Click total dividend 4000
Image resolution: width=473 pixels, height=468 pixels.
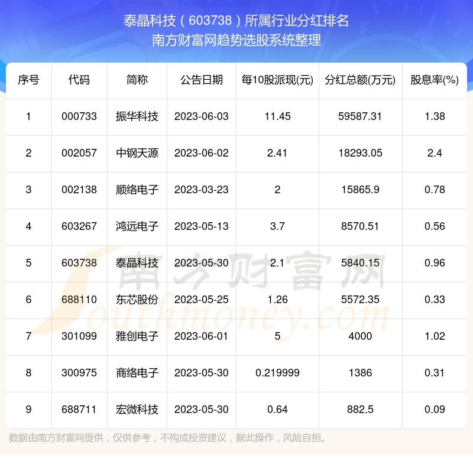click(x=360, y=336)
